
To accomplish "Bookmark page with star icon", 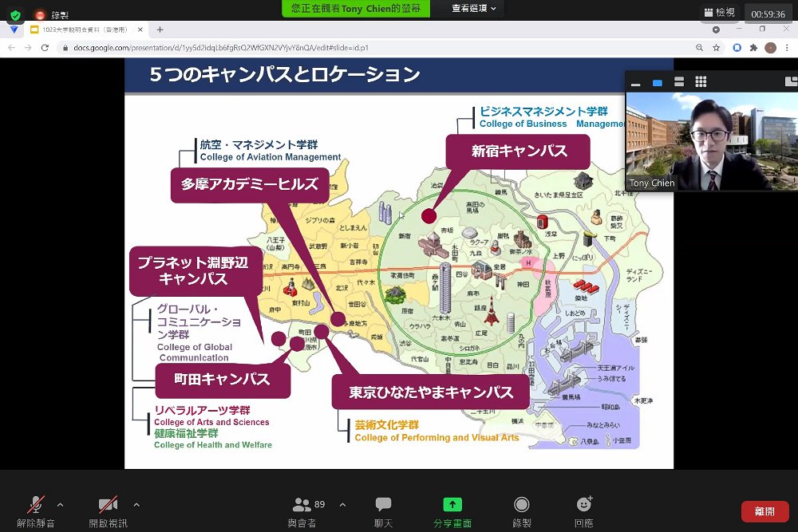I will coord(716,47).
